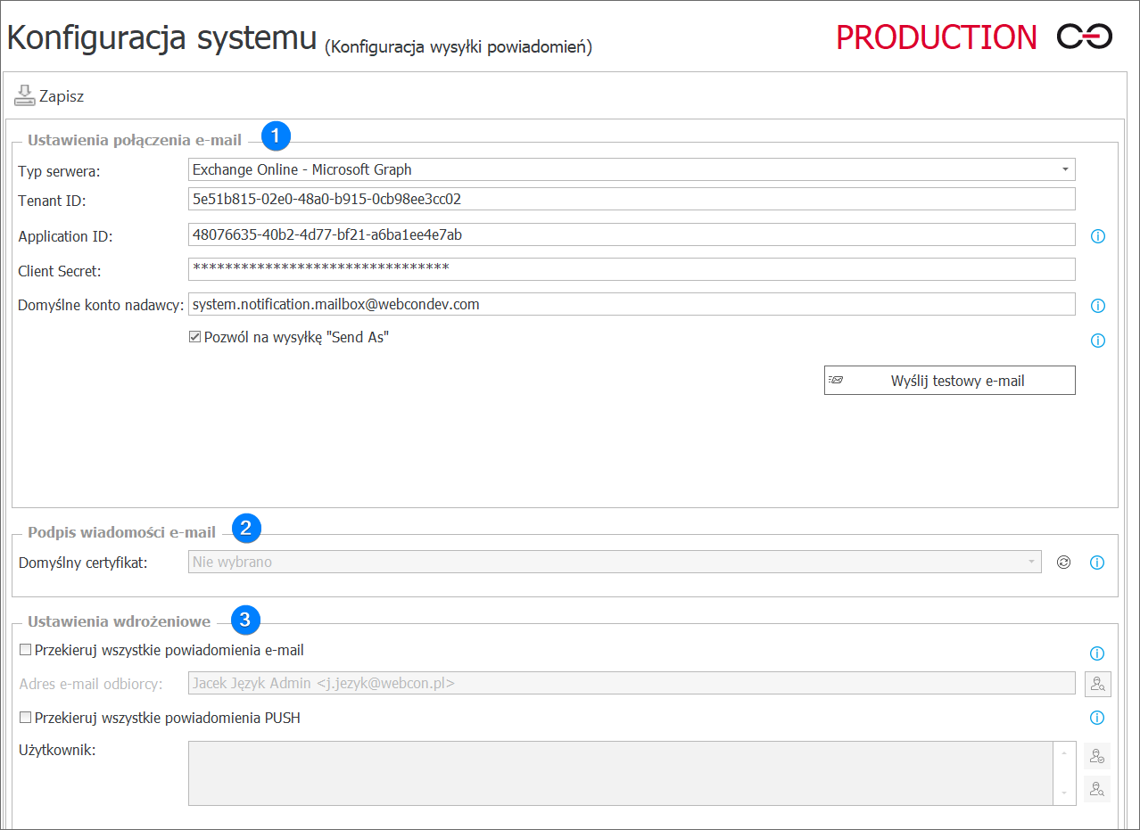Click lower user icon beside Użytkownik field

click(1097, 789)
